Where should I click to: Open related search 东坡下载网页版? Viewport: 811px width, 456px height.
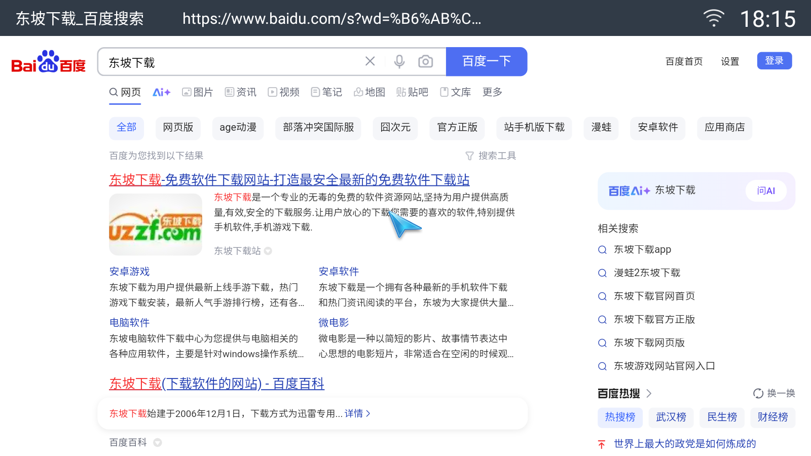point(649,343)
